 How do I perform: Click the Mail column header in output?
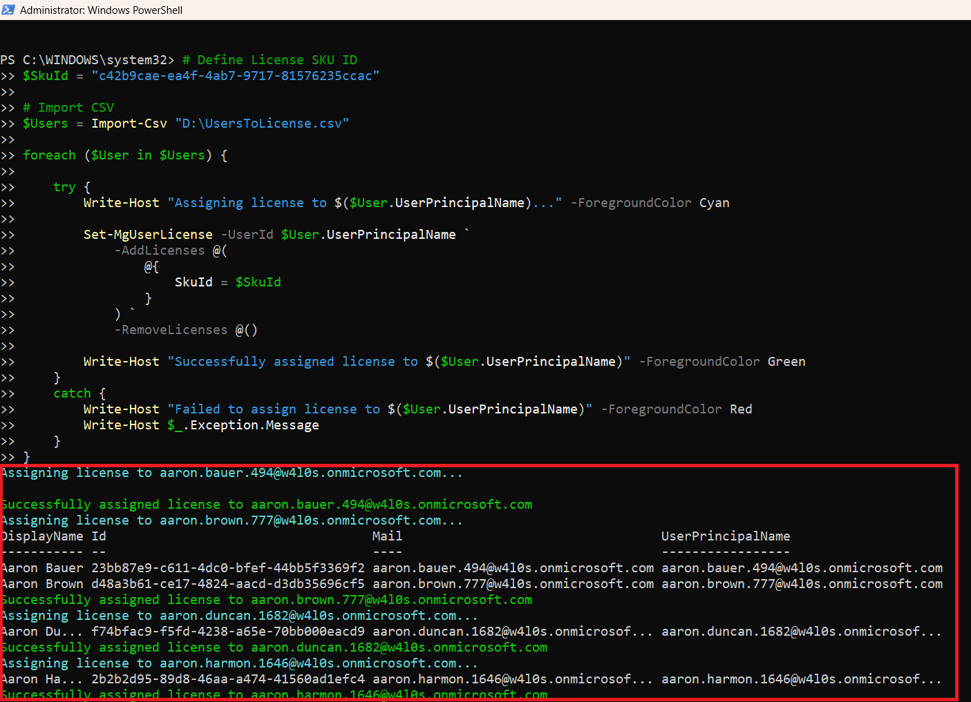(387, 536)
